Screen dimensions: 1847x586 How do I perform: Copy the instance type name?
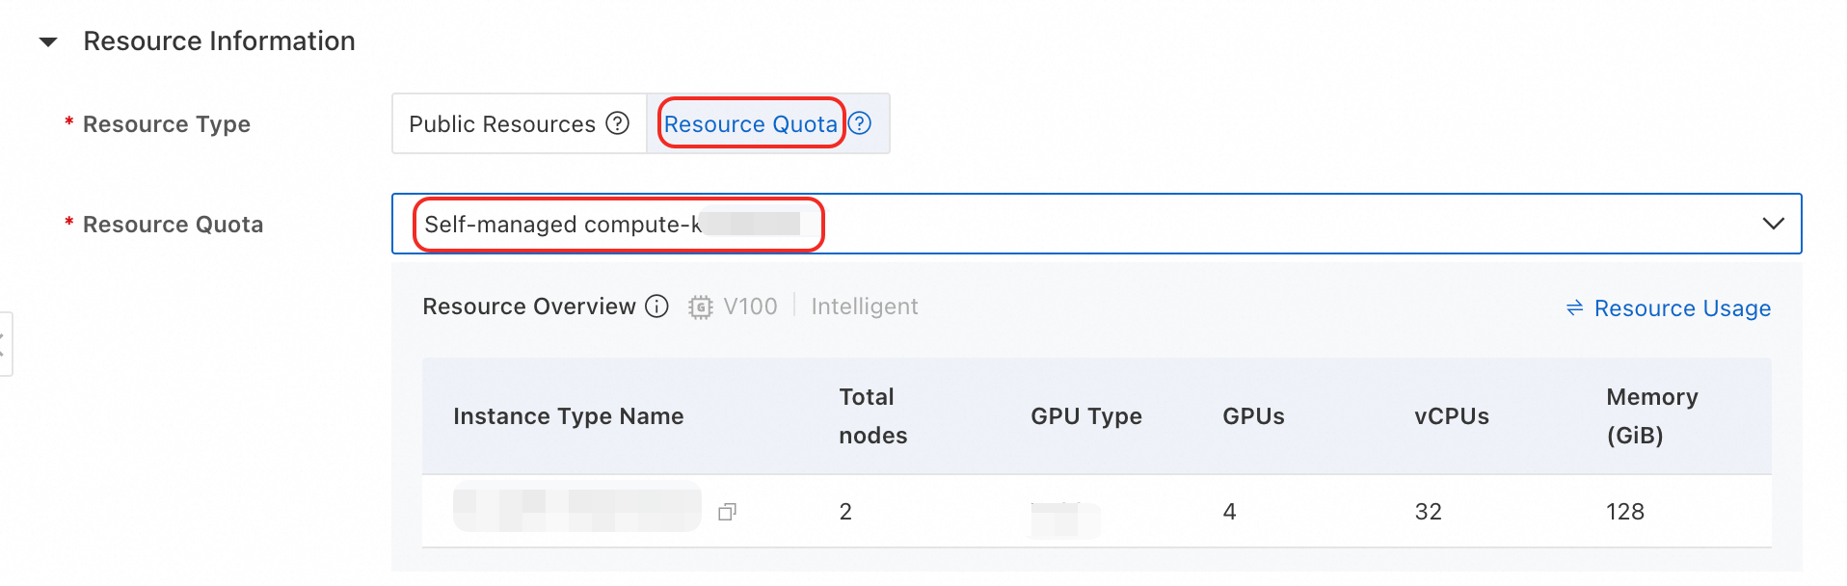point(729,512)
